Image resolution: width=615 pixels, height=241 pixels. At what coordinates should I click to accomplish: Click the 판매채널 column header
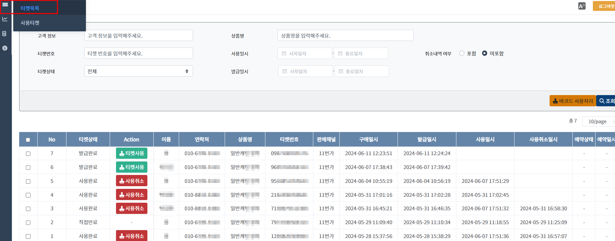point(326,139)
